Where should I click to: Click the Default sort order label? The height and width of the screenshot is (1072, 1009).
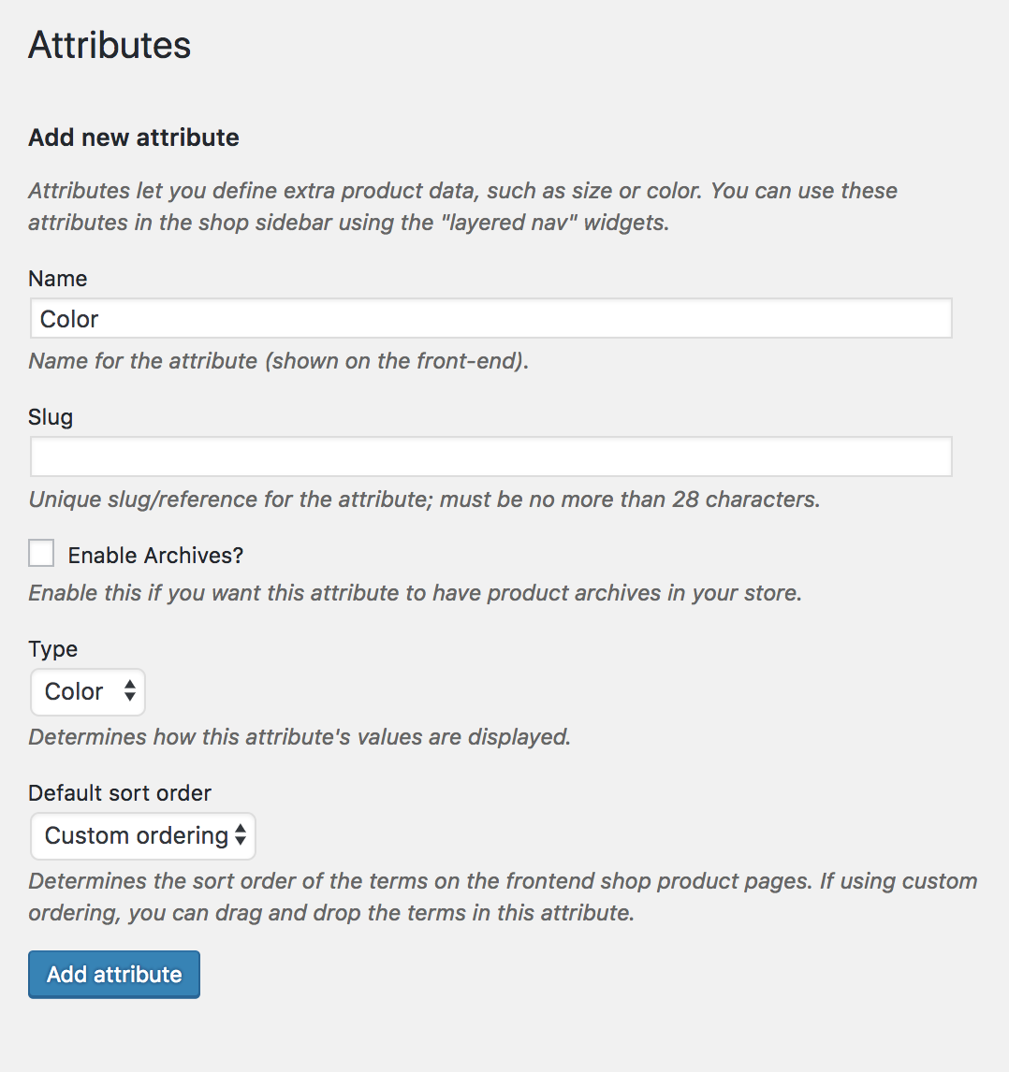pyautogui.click(x=120, y=793)
